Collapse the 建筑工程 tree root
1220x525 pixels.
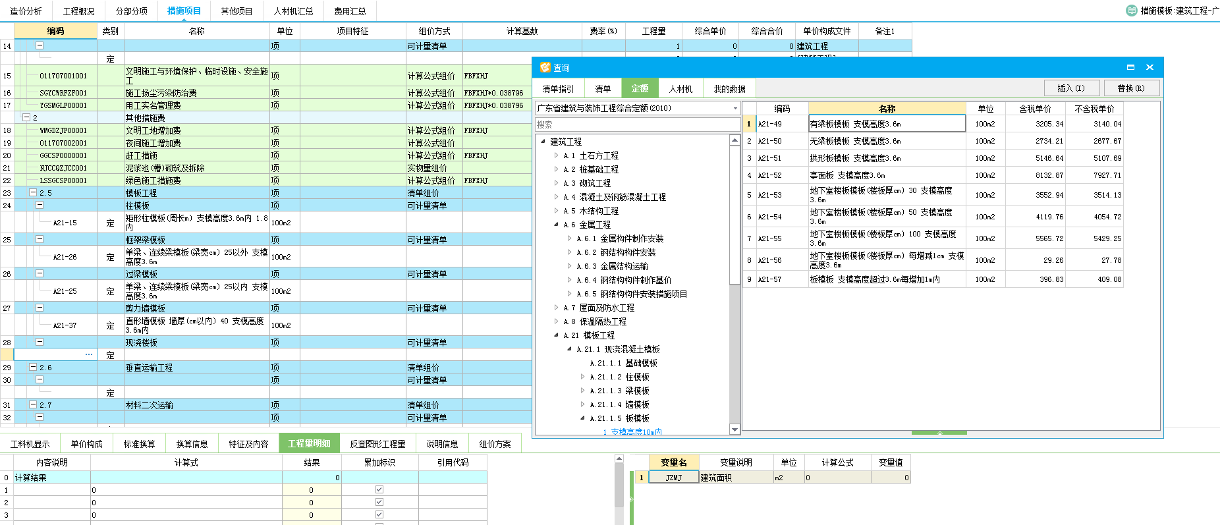[543, 142]
